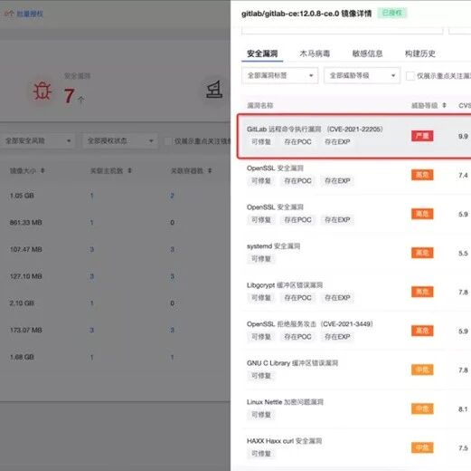Switch to the 敏感信息 tab
Image resolution: width=471 pixels, height=471 pixels.
click(x=367, y=53)
